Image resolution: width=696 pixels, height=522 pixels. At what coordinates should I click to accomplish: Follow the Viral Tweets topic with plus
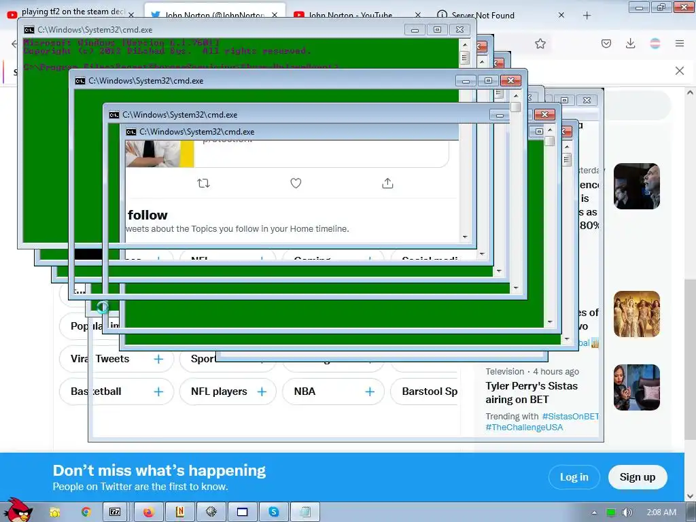click(158, 359)
